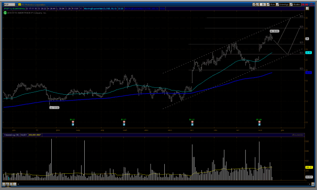Click the green circle icon beside copyright text
317x190 pixels.
click(x=5, y=13)
